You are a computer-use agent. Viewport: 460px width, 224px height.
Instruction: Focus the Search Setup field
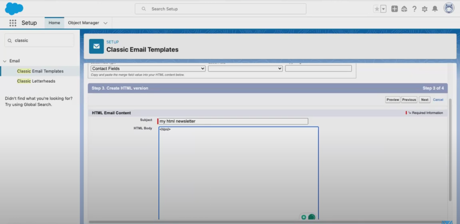[221, 9]
